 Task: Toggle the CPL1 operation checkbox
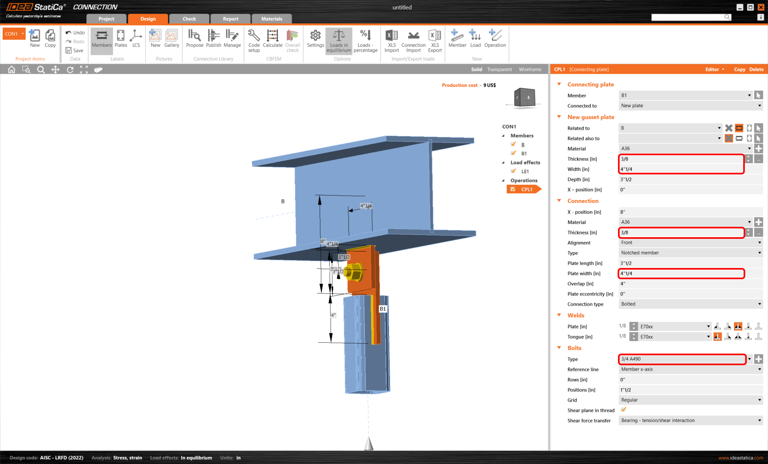pos(513,189)
